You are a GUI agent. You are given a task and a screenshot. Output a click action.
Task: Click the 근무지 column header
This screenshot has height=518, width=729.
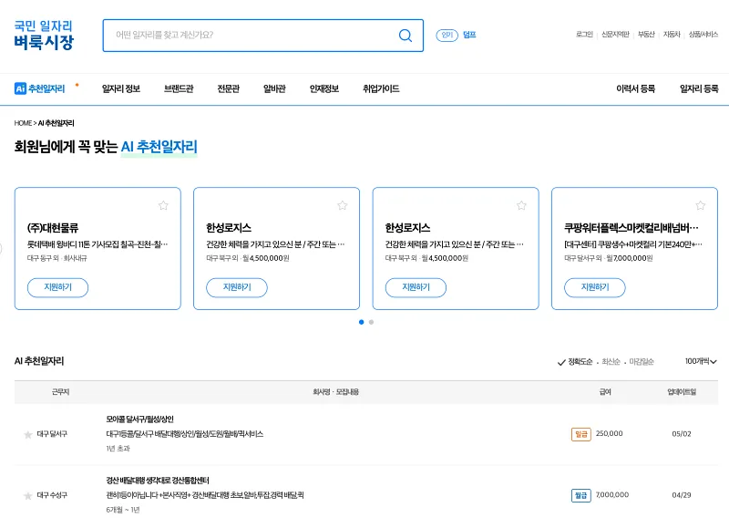(x=60, y=392)
